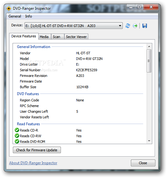This screenshot has height=178, width=167.
Task: Select the Device Features tab
Action: (24, 36)
